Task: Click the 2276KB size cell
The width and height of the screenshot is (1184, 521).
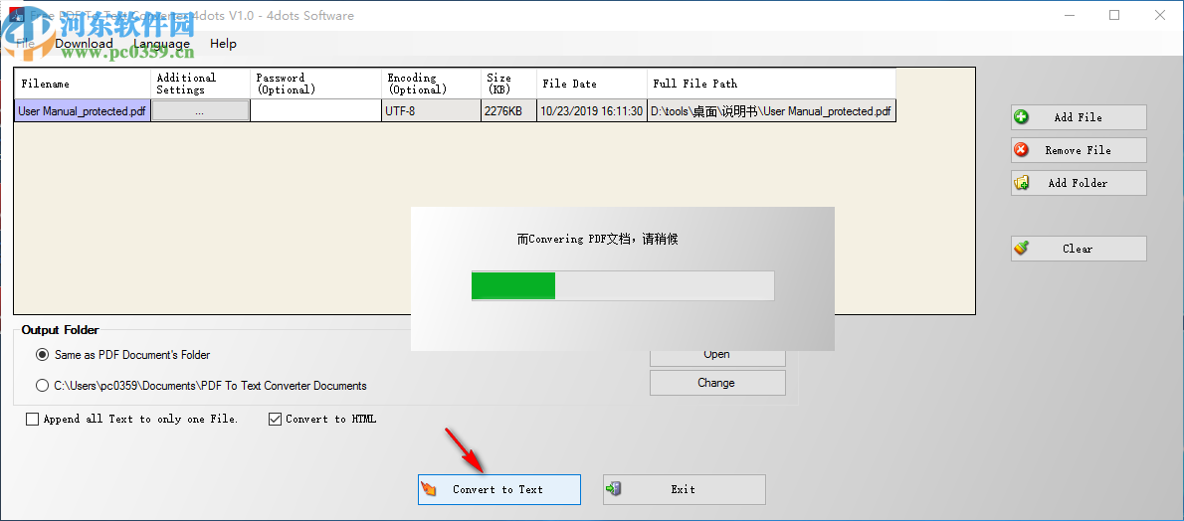Action: click(x=508, y=111)
